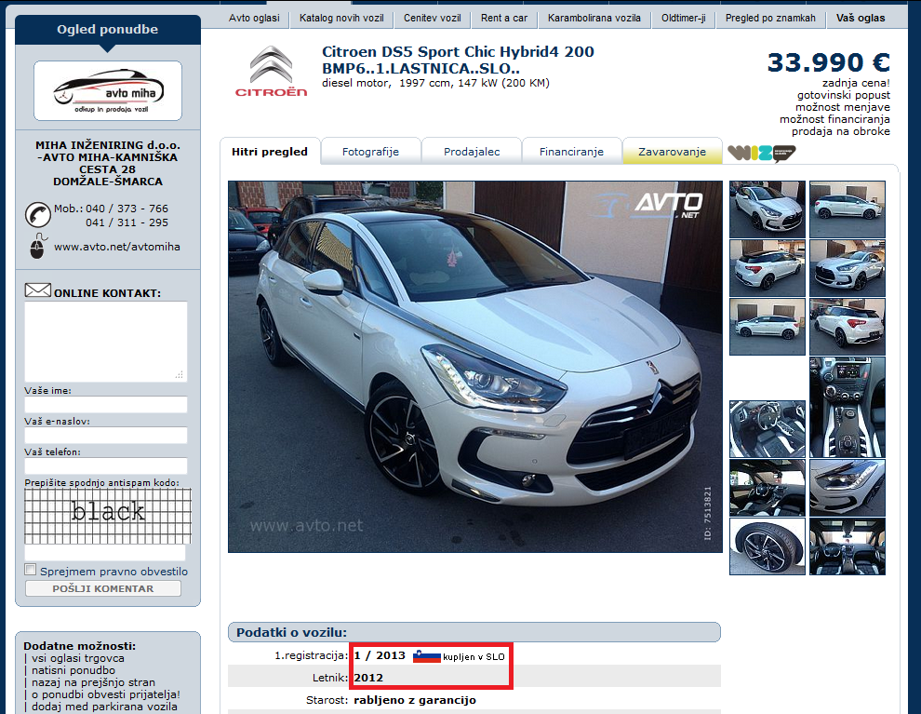Click the price 33.990 €
The image size is (921, 714).
pyautogui.click(x=828, y=62)
